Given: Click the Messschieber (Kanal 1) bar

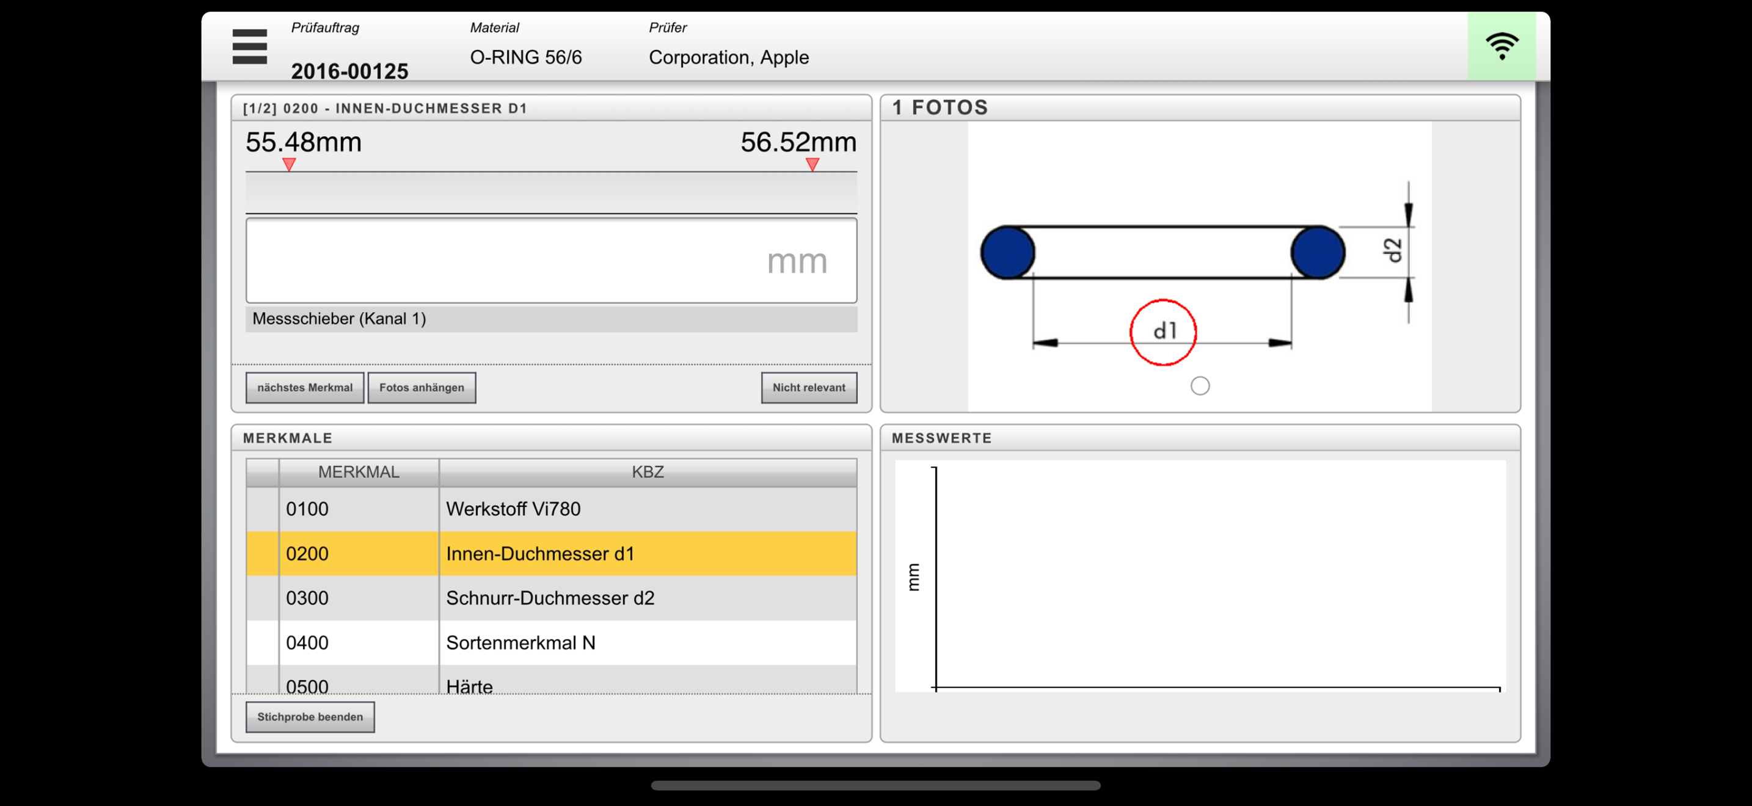Looking at the screenshot, I should [x=551, y=319].
